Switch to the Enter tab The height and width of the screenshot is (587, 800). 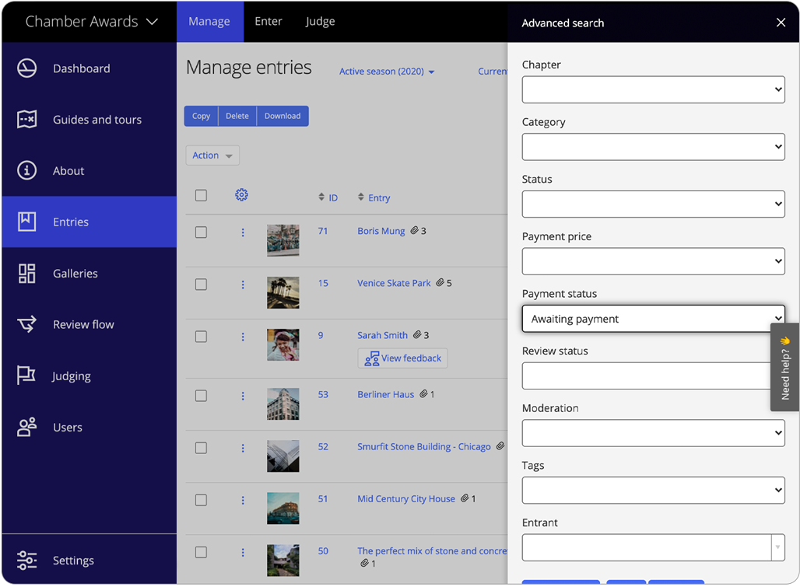(x=268, y=21)
